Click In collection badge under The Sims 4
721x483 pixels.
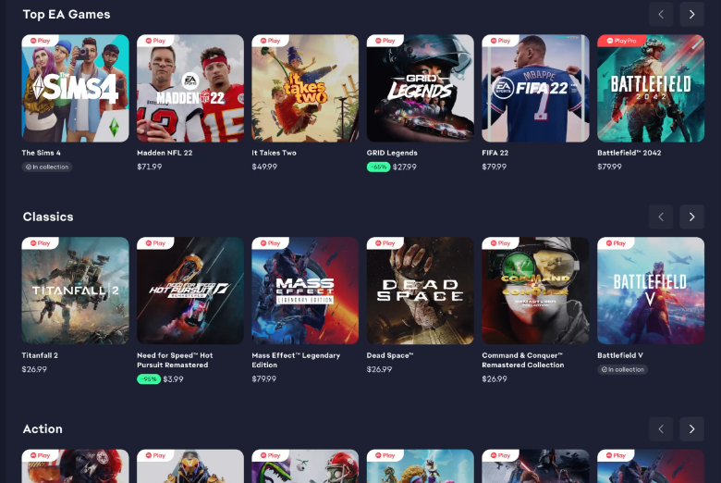47,167
